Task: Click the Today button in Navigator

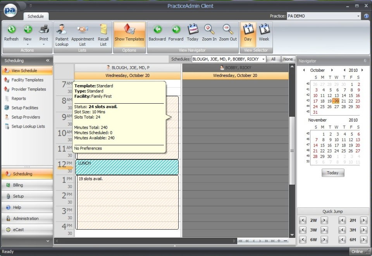Action: (x=332, y=173)
